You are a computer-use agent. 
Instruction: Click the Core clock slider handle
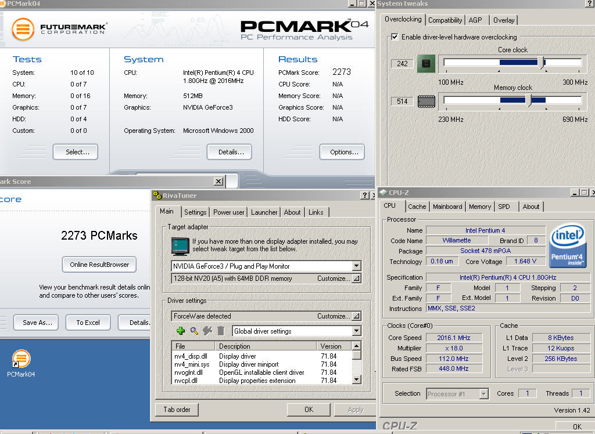542,63
